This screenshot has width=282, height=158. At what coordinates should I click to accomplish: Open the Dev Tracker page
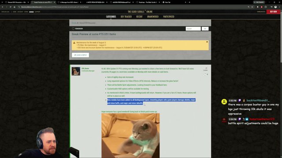pyautogui.click(x=126, y=17)
